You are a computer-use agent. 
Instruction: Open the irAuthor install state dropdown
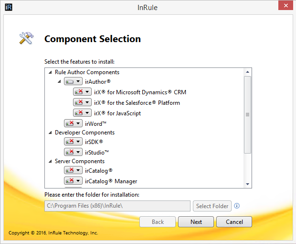pyautogui.click(x=73, y=81)
